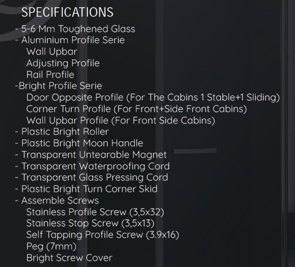Image resolution: width=295 pixels, height=267 pixels.
Task: Select the Transparent Waterproofing Cord item
Action: pyautogui.click(x=92, y=166)
